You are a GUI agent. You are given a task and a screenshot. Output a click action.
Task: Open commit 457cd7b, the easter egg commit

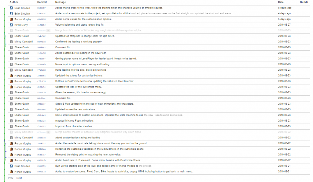tap(41, 93)
